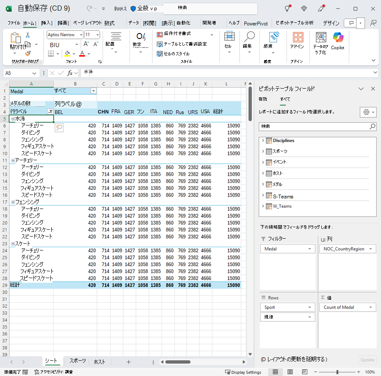Switch to the デザイン ribbon tab
The height and width of the screenshot is (376, 381).
pos(331,23)
